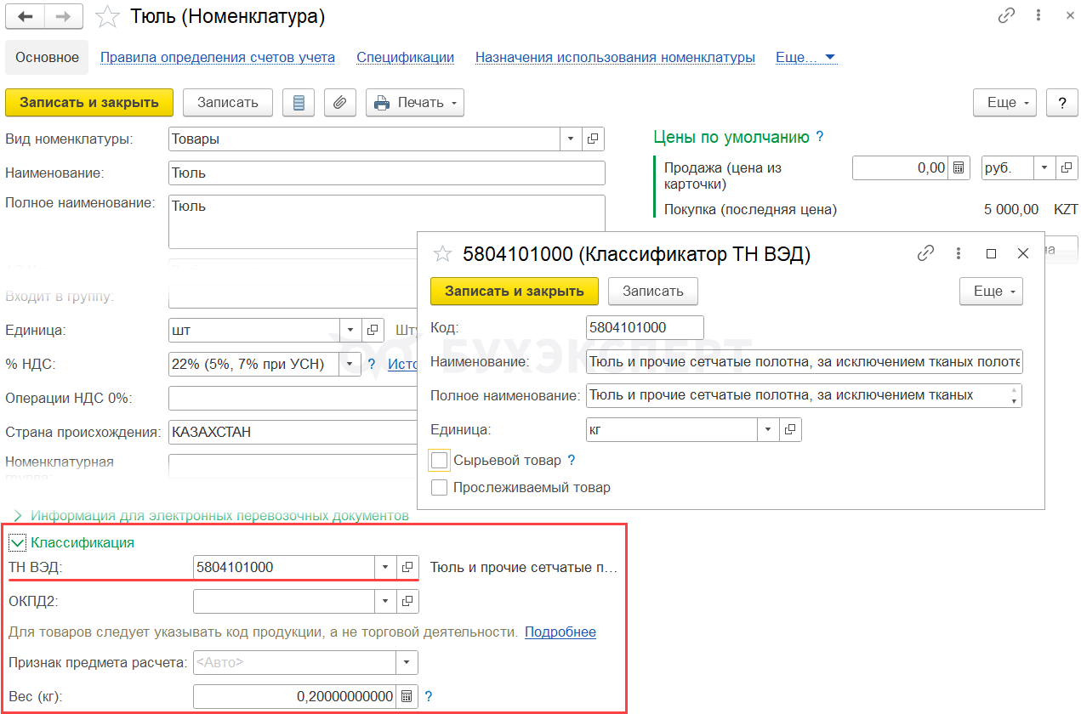Click the dialog Наименование field about Тюль
This screenshot has height=714, width=1081.
click(804, 361)
